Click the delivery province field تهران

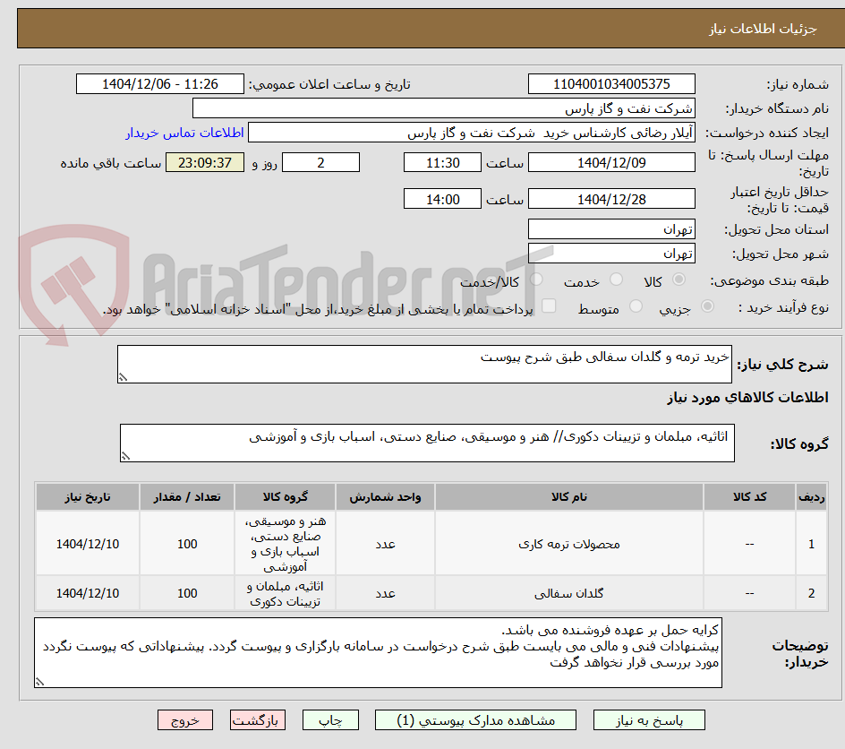click(611, 229)
